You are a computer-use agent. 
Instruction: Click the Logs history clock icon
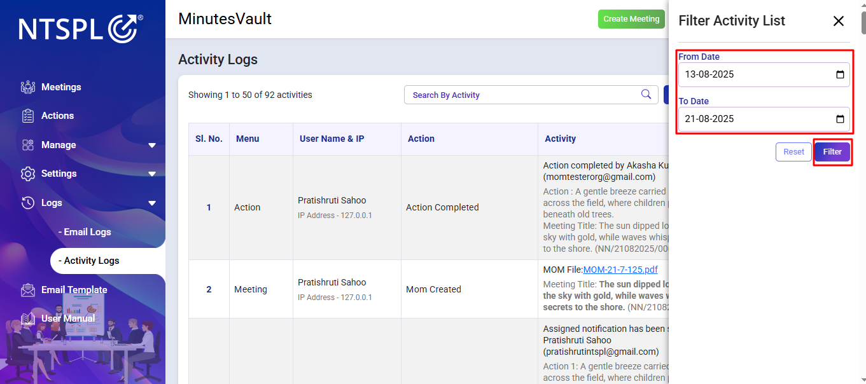28,203
